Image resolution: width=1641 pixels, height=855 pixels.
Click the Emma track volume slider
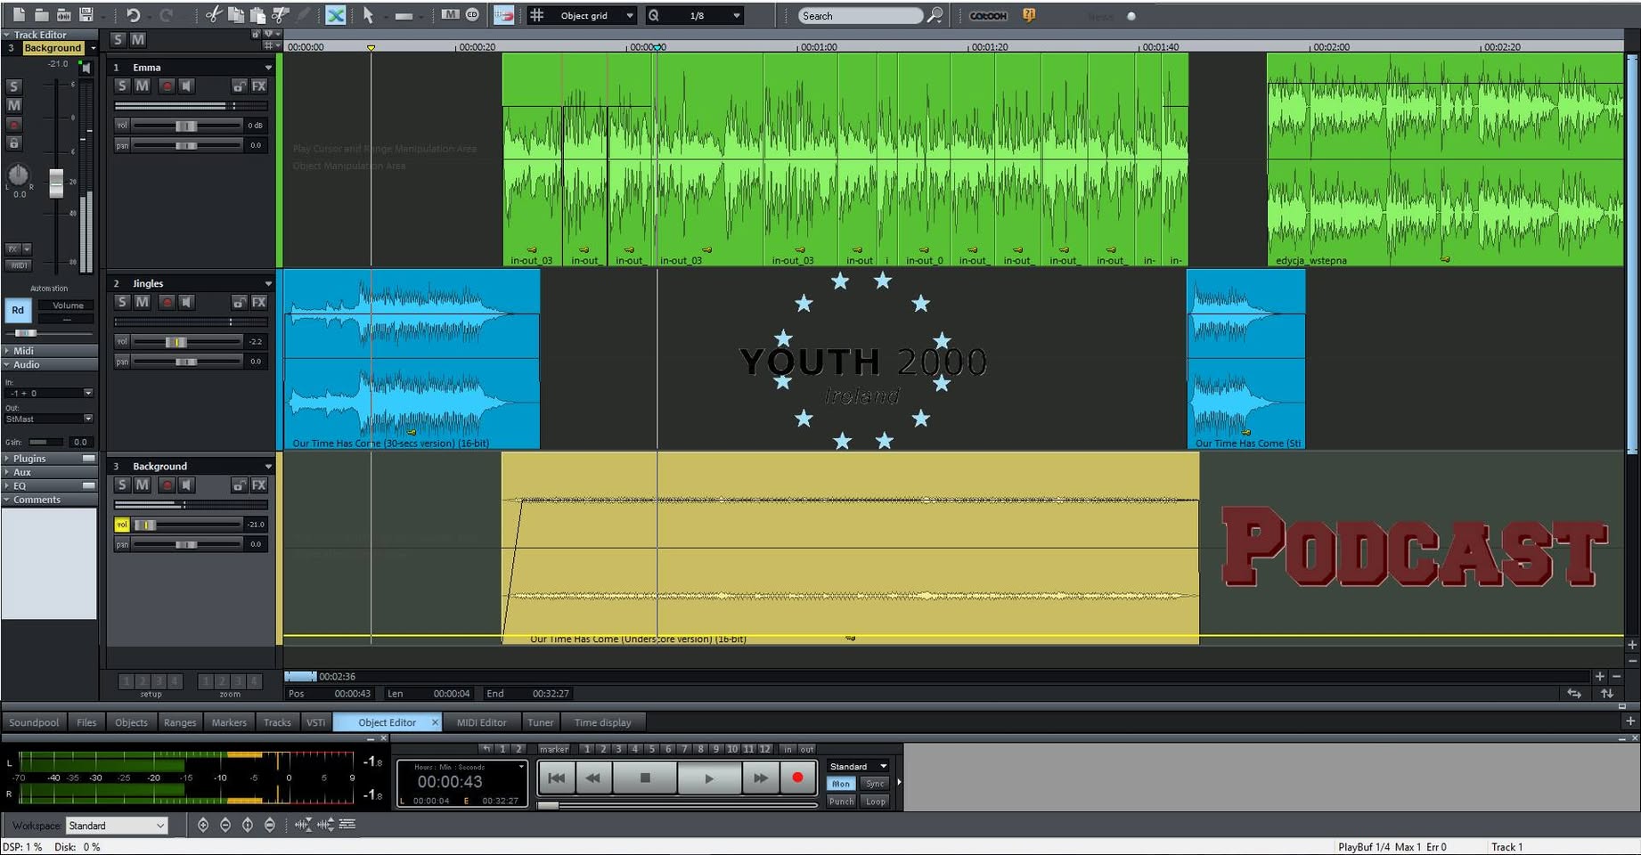(186, 126)
